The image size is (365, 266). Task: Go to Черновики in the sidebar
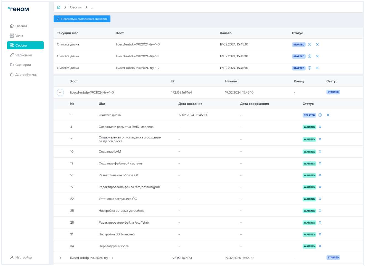click(23, 55)
